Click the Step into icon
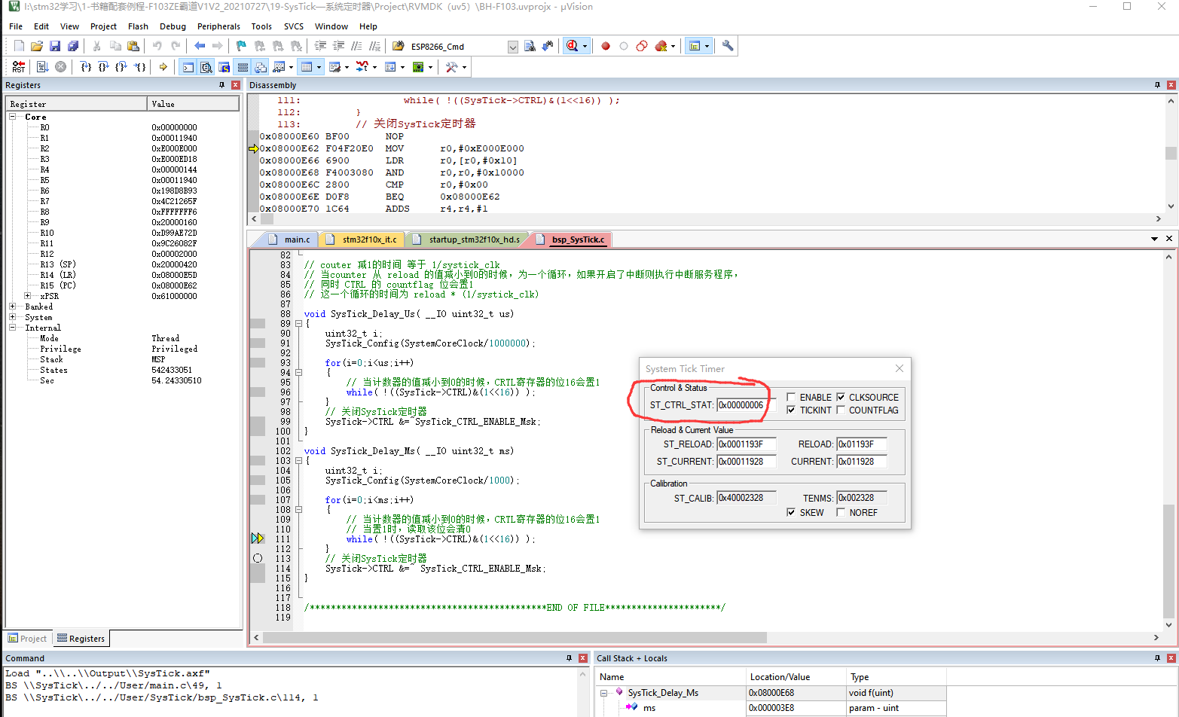Image resolution: width=1179 pixels, height=717 pixels. (86, 67)
